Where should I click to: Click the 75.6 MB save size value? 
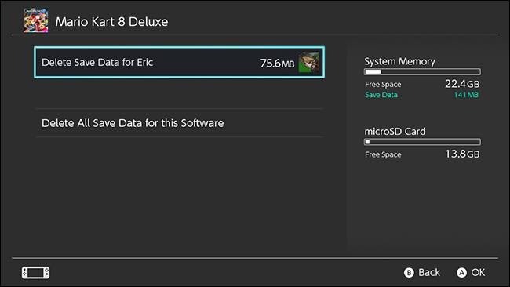[277, 63]
